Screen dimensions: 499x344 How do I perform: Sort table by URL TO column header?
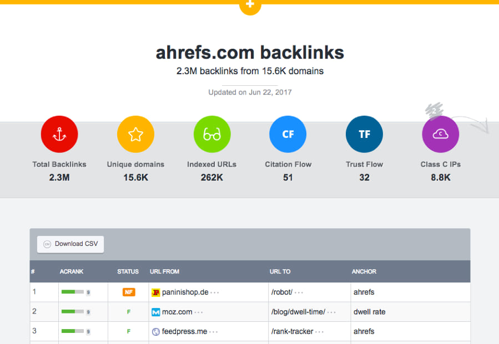pos(280,271)
